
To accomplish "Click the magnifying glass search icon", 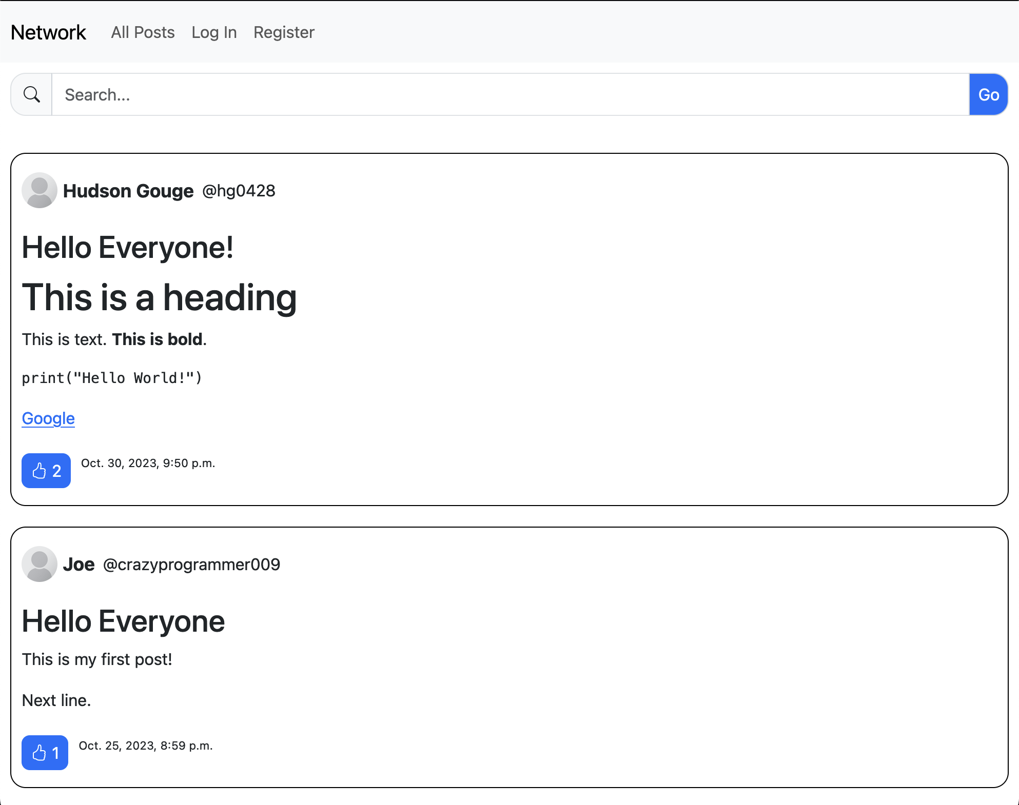I will [x=32, y=94].
